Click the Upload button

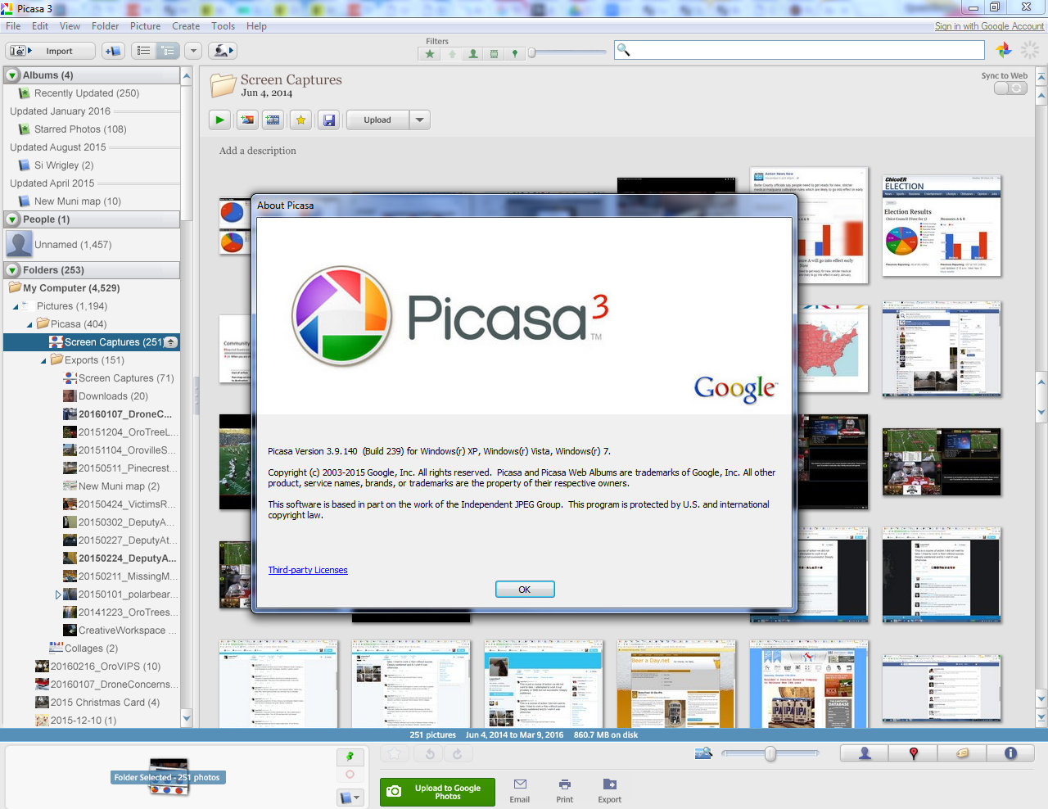pos(377,120)
